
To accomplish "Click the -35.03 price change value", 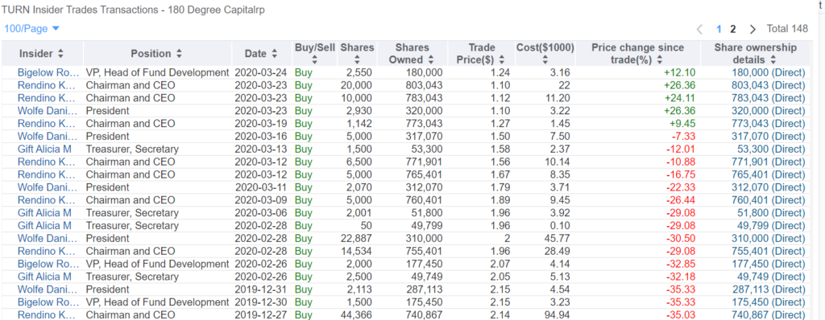I will point(681,314).
